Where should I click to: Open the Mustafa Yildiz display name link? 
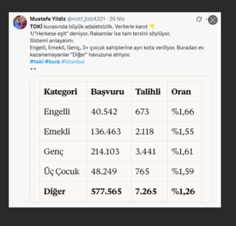[x=47, y=19]
